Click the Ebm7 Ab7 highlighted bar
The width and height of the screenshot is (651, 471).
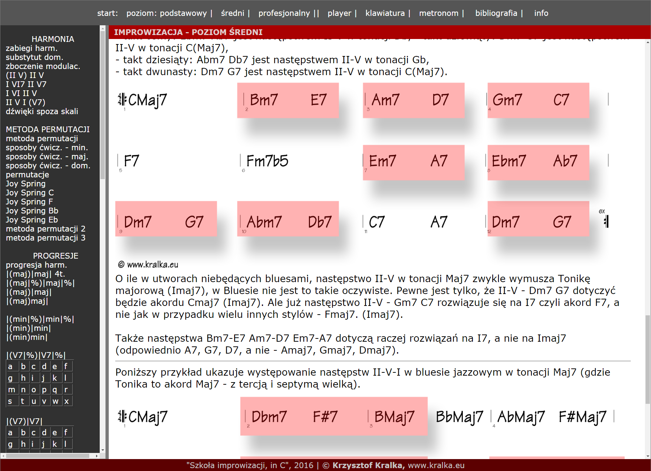pyautogui.click(x=538, y=163)
